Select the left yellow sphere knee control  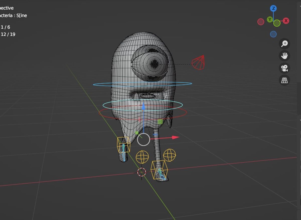click(x=142, y=157)
